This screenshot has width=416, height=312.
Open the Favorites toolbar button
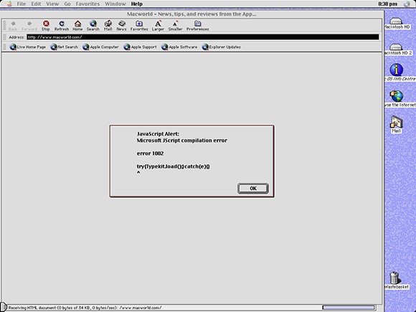[139, 26]
